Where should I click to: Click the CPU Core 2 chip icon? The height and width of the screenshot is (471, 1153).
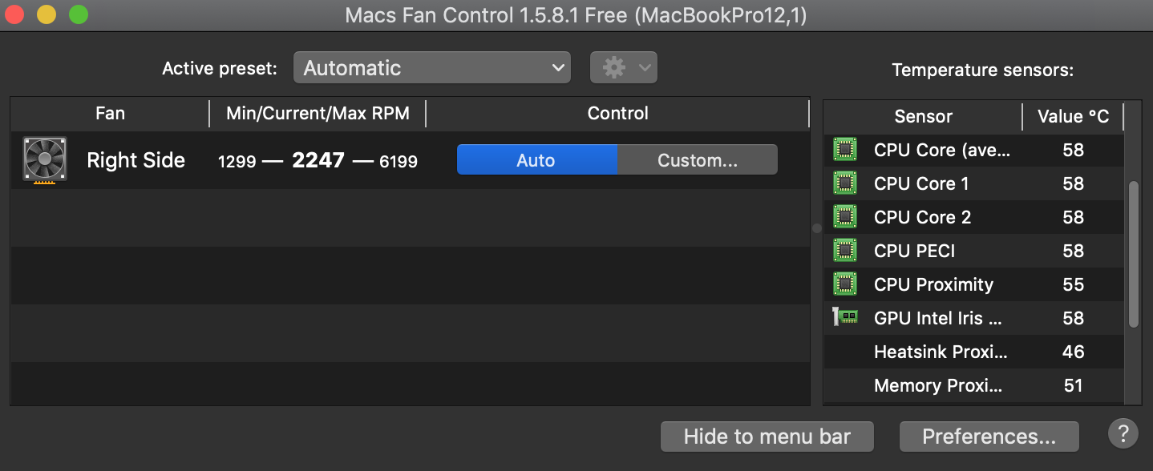click(x=844, y=217)
